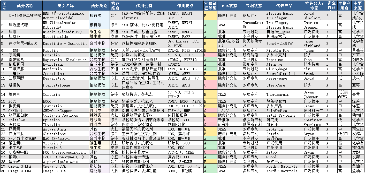365x173 pixels.
Task: Select the Rapamycin (Sirolimus) cell
Action: coord(66,59)
